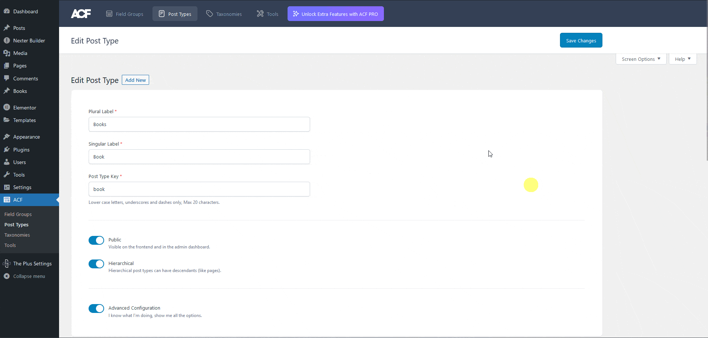Click the ACF logo in the top bar

80,14
